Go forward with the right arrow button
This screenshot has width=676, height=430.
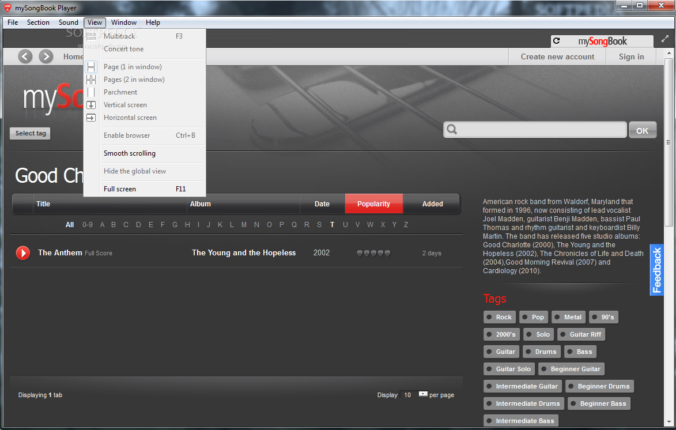click(46, 56)
